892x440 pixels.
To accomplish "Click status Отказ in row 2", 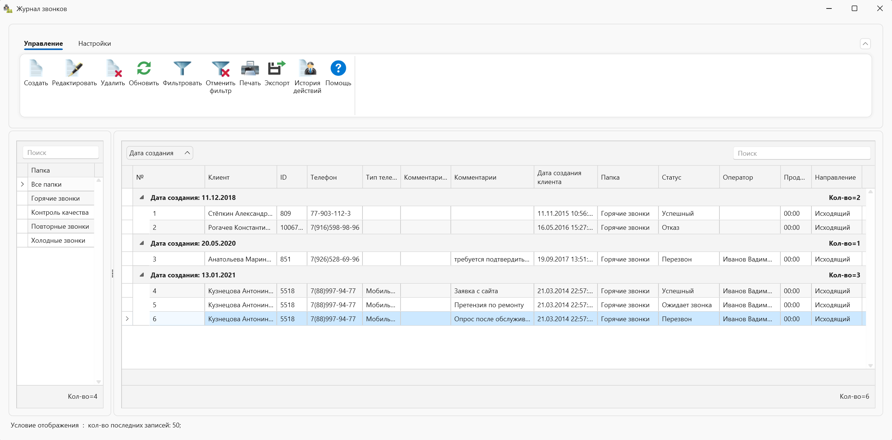I will click(689, 228).
